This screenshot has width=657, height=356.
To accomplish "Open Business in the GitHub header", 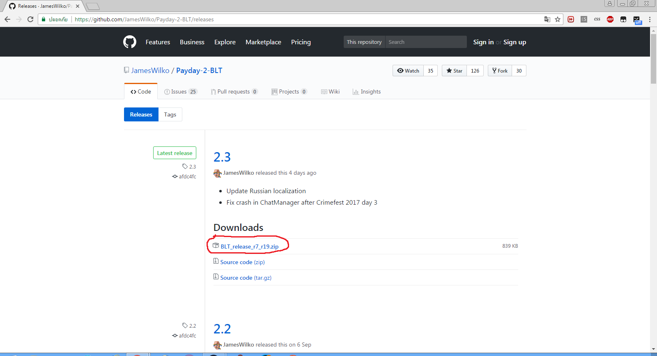I will pyautogui.click(x=192, y=42).
